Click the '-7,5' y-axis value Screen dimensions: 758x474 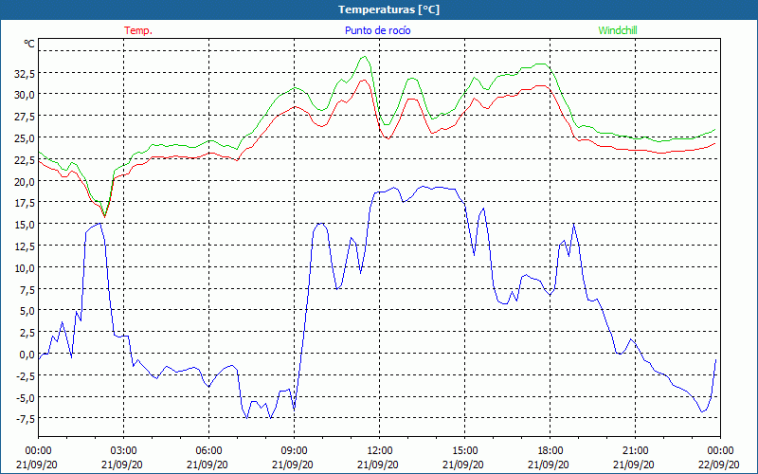click(x=26, y=419)
